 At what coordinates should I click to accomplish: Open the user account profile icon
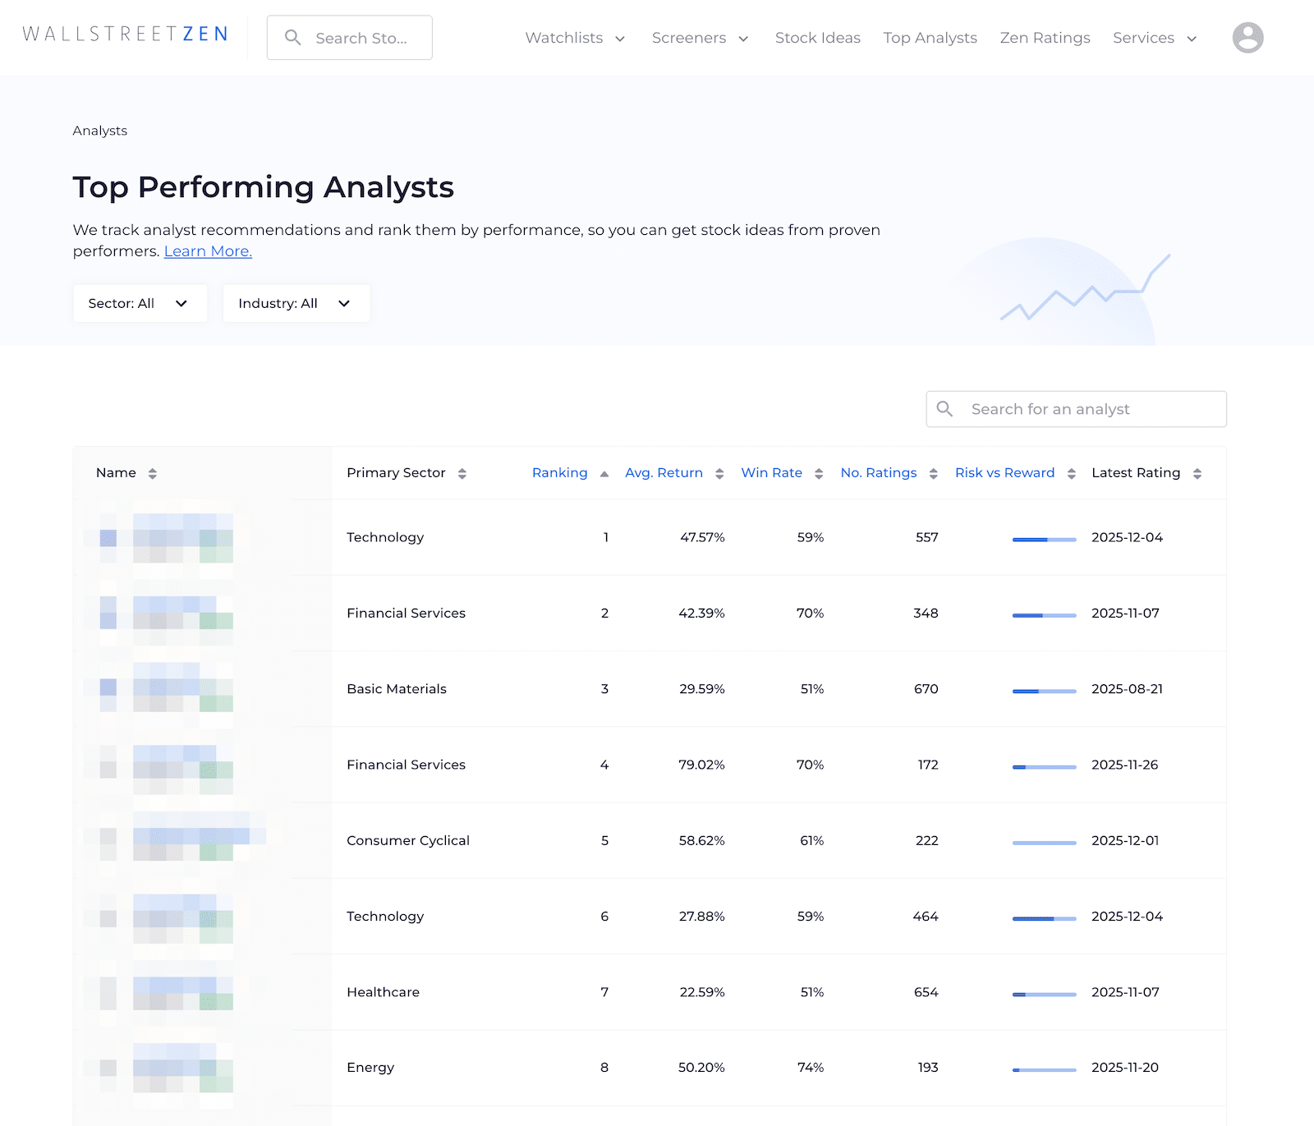click(1247, 38)
